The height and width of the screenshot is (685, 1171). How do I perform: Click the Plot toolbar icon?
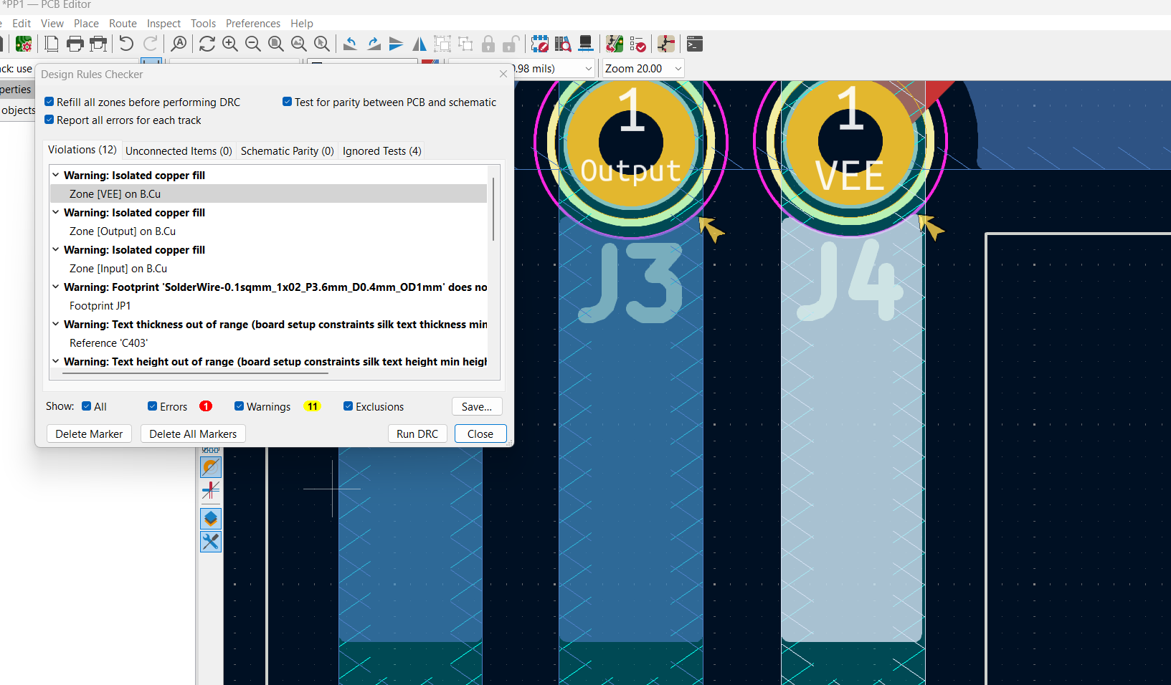(98, 44)
